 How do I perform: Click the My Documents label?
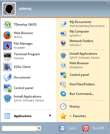[81, 22]
